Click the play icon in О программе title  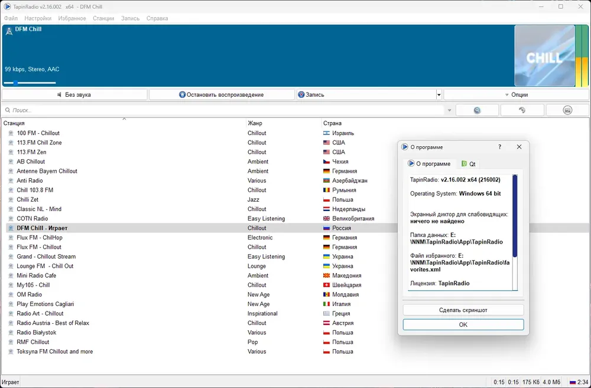[x=405, y=147]
